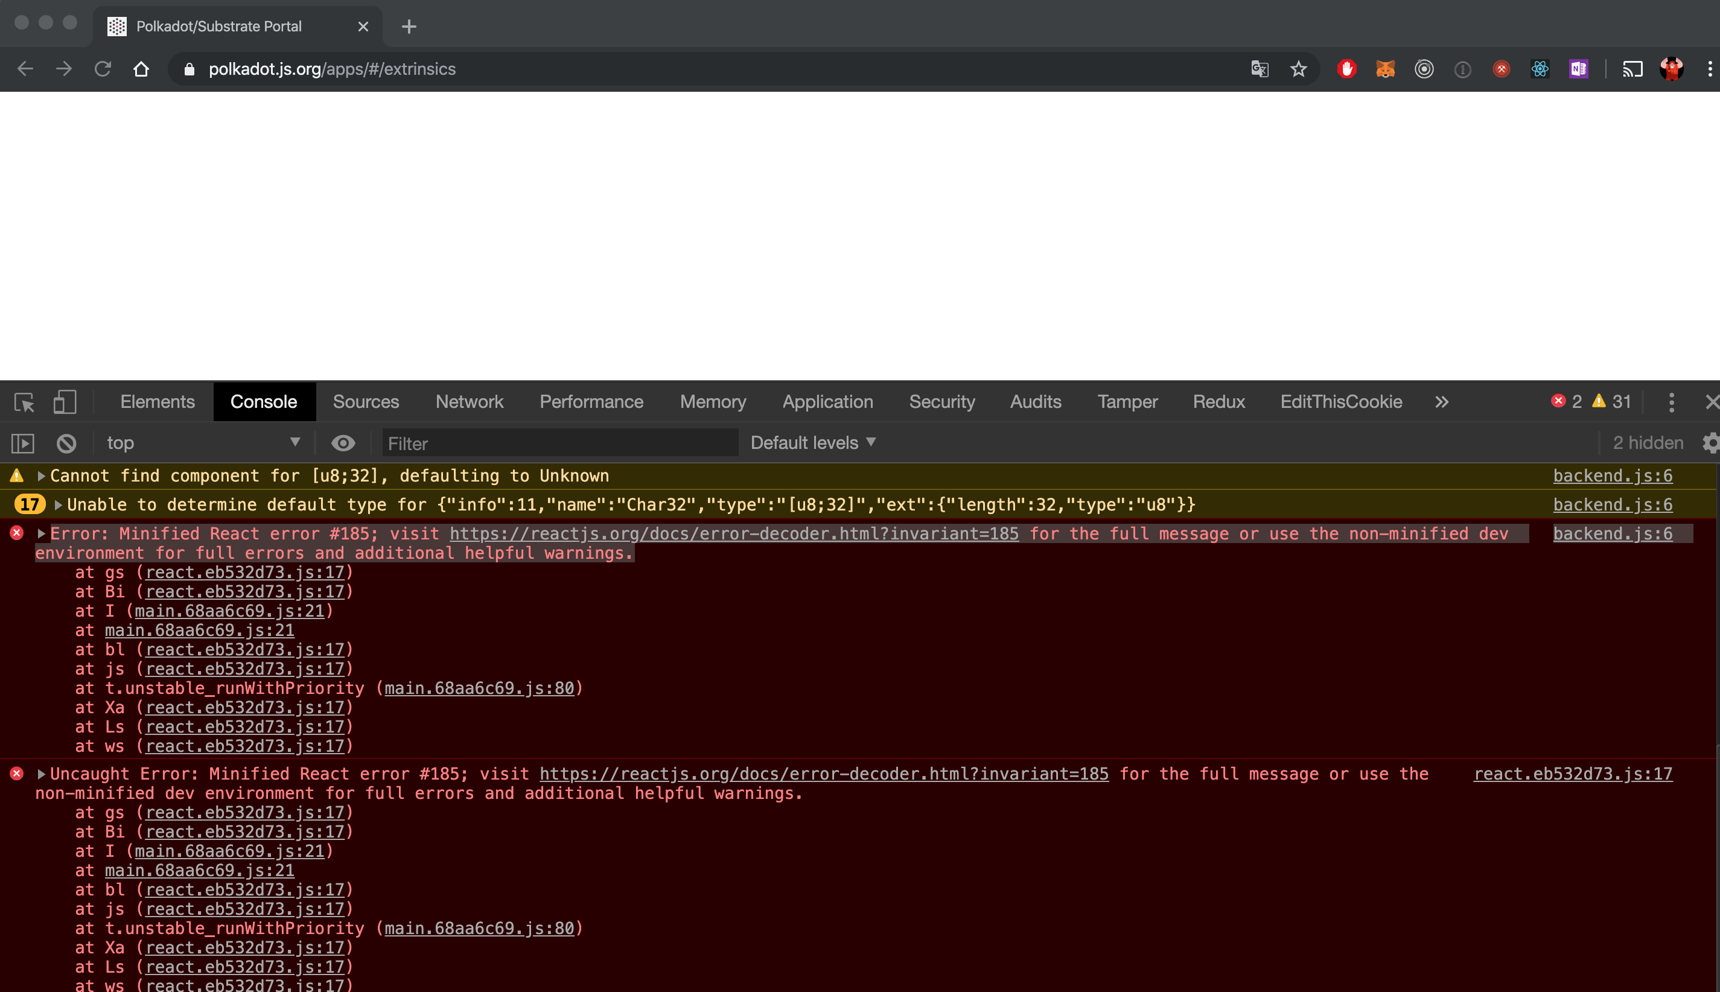Screen dimensions: 1720x992
Task: Show the console sidebar
Action: (22, 444)
